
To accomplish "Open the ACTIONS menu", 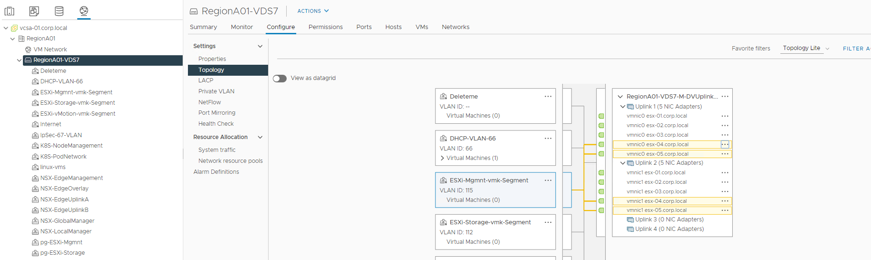I will pos(313,11).
